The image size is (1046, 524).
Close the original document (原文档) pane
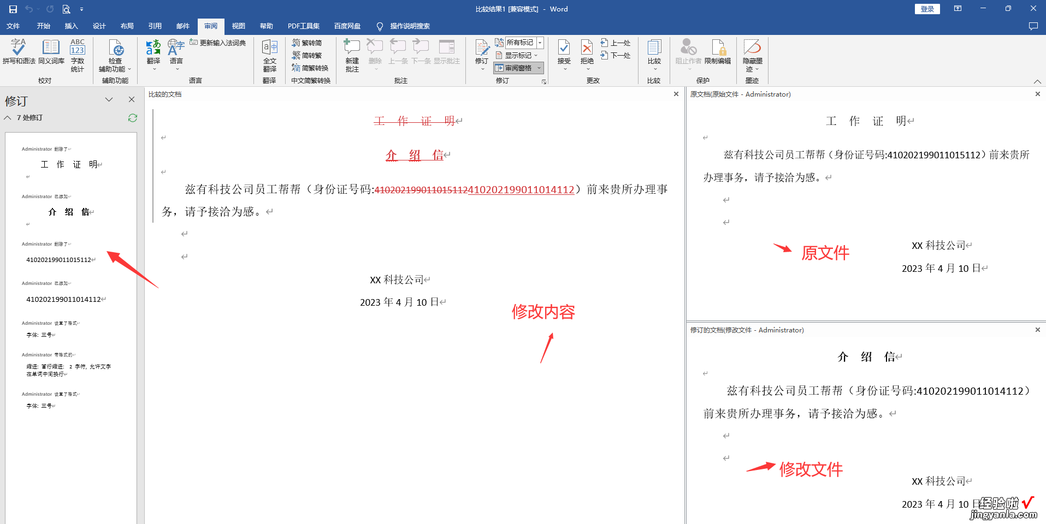[x=1038, y=94]
